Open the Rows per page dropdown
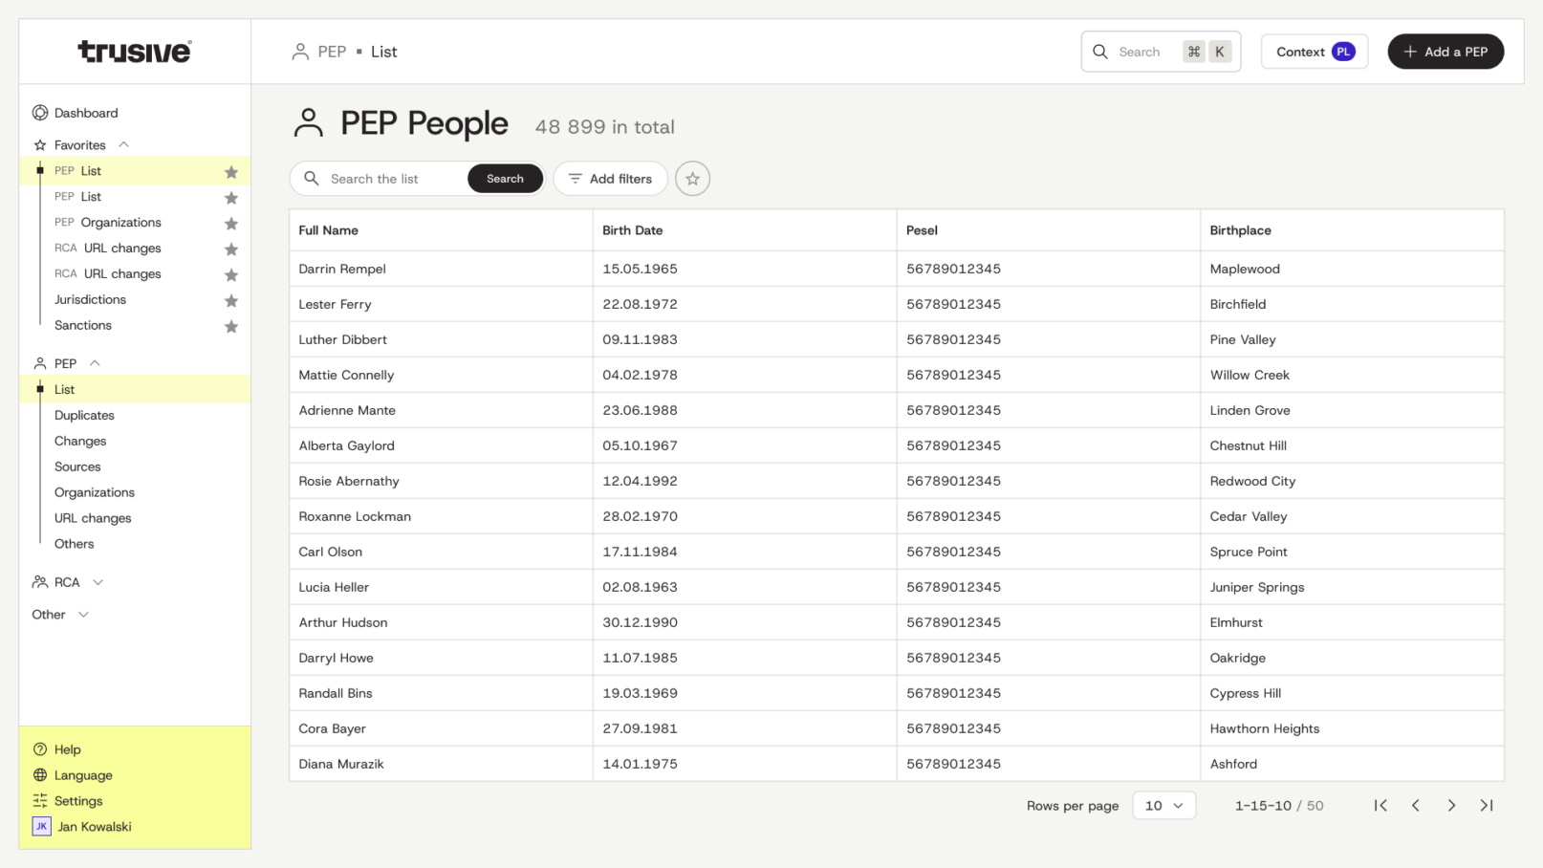The image size is (1543, 868). point(1163,806)
